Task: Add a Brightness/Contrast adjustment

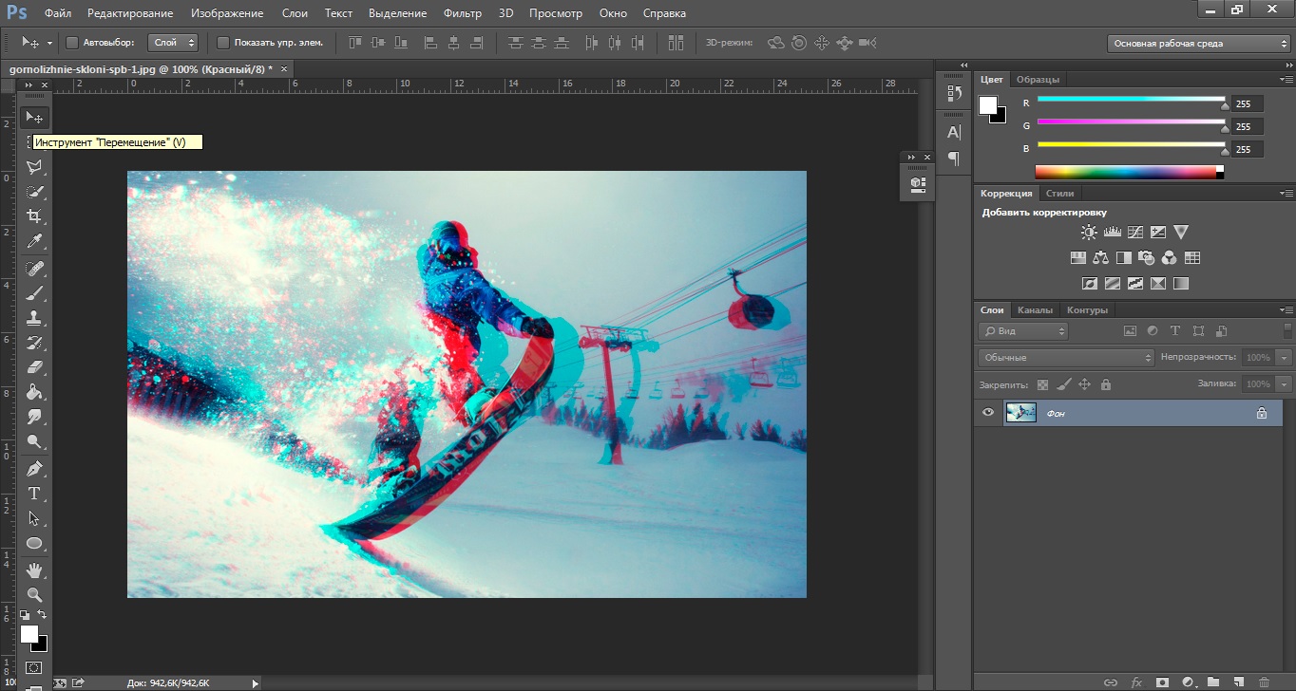Action: click(x=1089, y=232)
